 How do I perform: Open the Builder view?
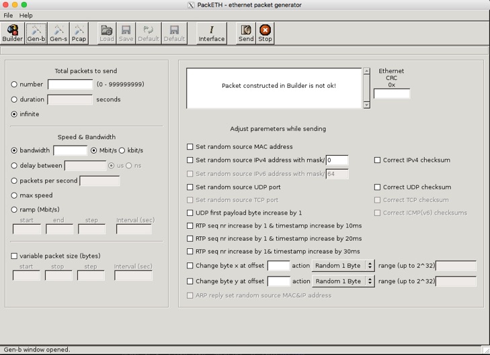(13, 34)
